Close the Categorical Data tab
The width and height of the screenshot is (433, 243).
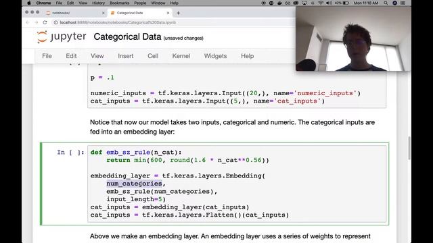[168, 13]
